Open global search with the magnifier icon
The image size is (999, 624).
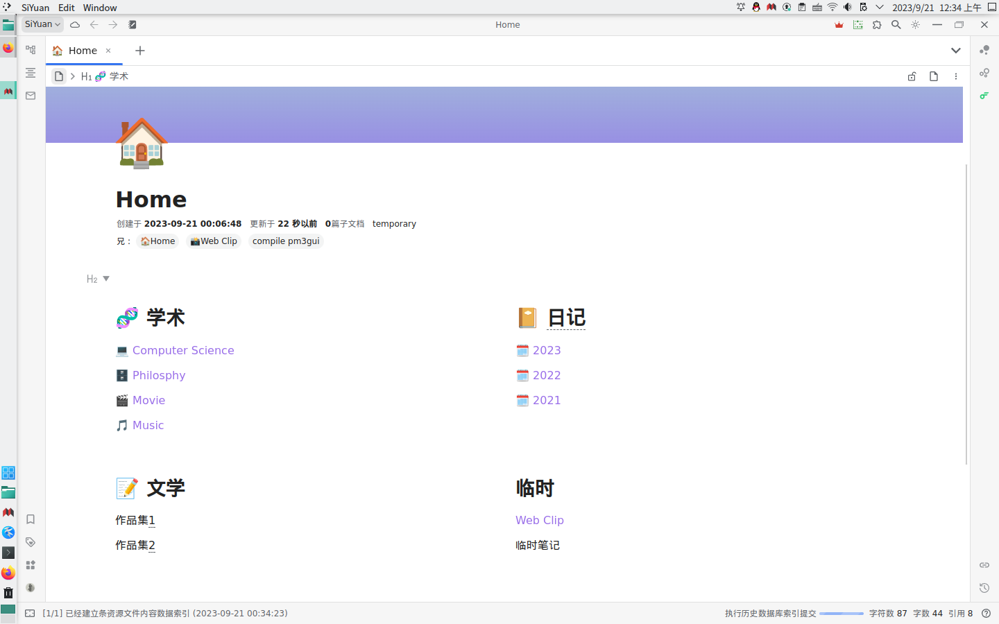896,24
